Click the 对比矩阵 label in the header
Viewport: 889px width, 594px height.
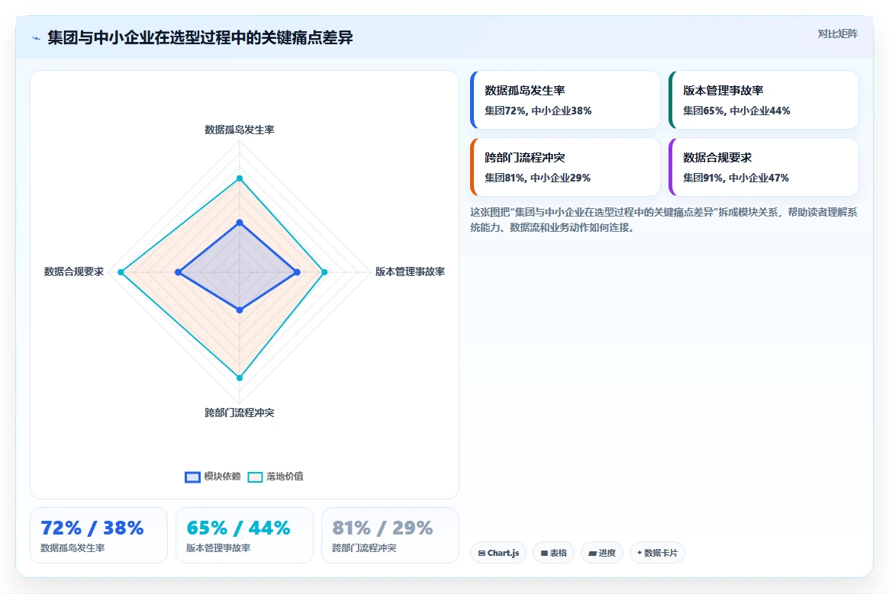point(837,34)
